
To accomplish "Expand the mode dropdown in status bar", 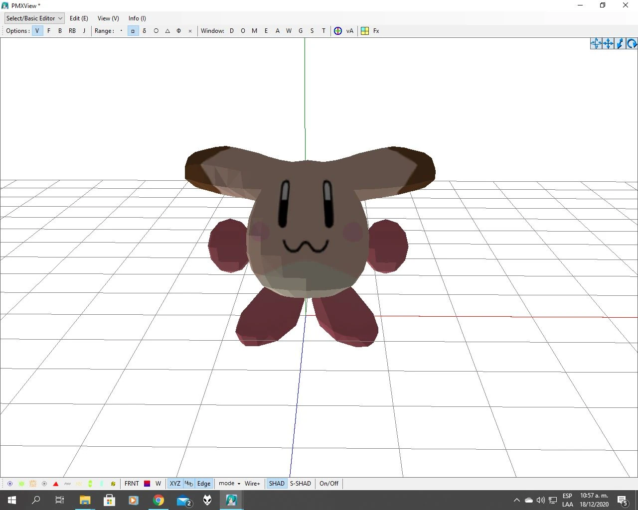I will 229,484.
